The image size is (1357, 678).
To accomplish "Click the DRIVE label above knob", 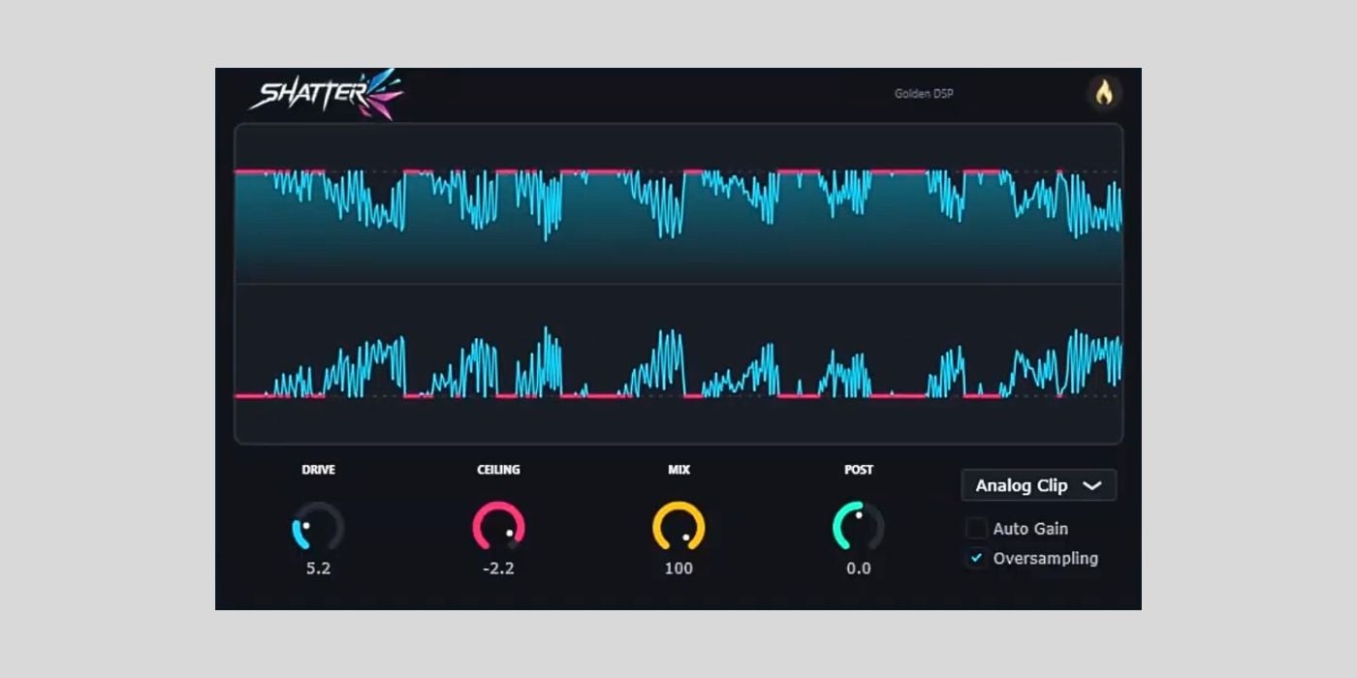I will tap(318, 470).
